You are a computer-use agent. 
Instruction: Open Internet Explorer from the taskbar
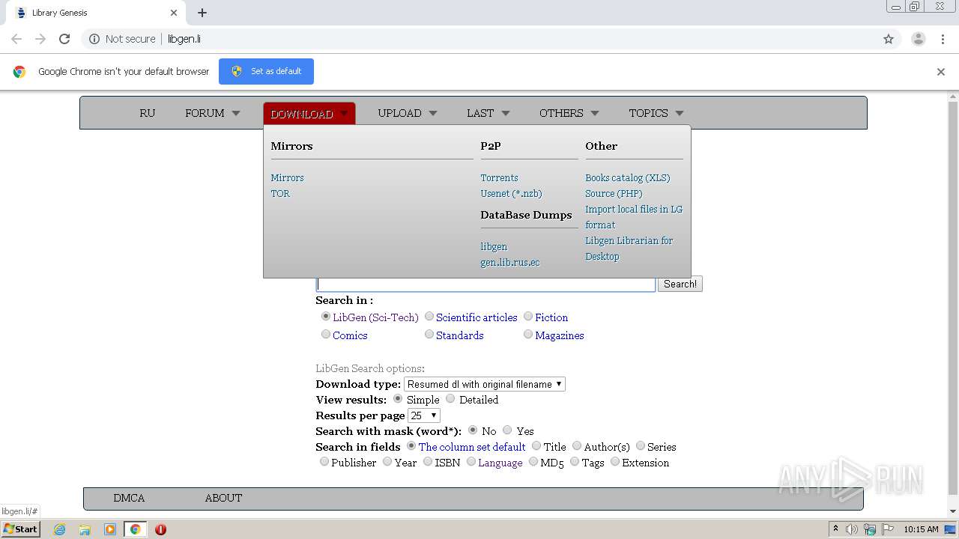[x=59, y=529]
